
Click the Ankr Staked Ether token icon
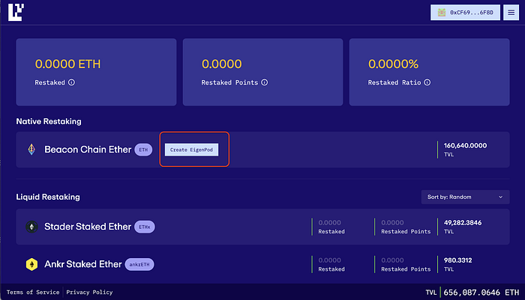(31, 264)
